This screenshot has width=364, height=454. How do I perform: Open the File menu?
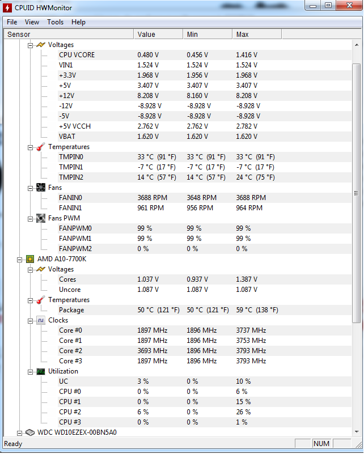tap(12, 22)
